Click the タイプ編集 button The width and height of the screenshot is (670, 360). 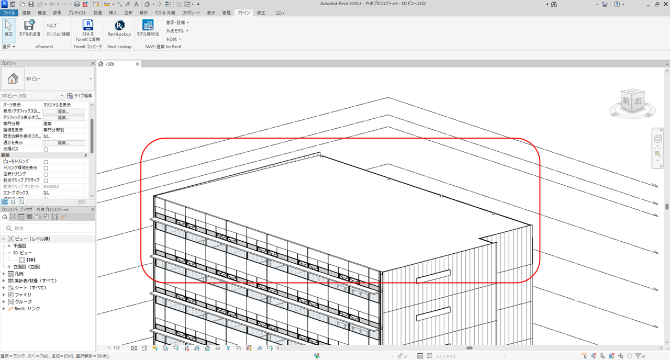(x=80, y=96)
